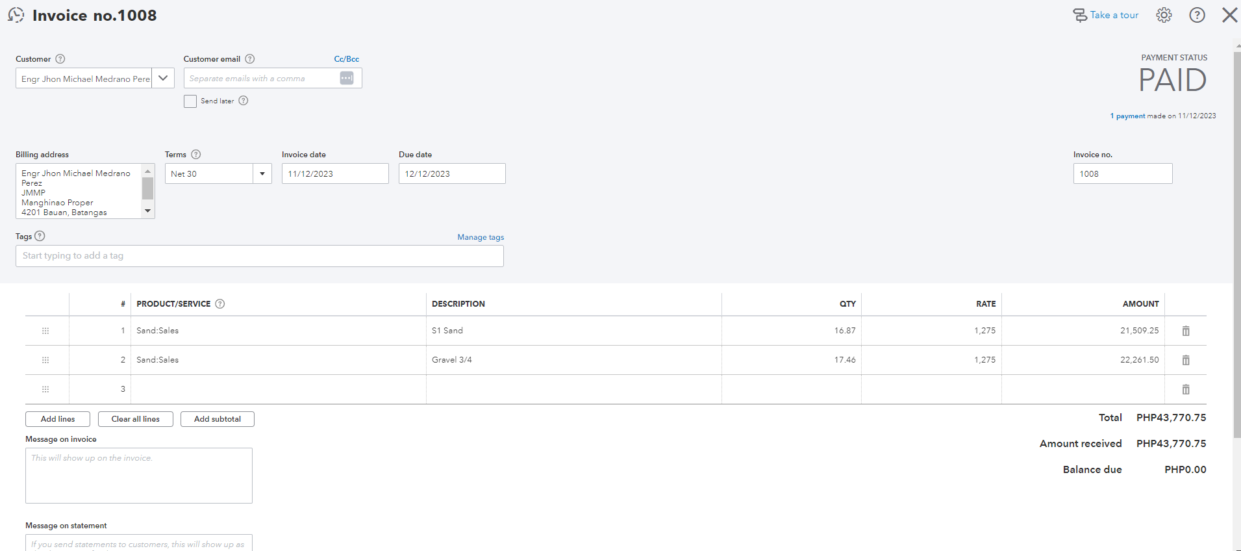Image resolution: width=1241 pixels, height=551 pixels.
Task: Open the Manage tags link
Action: pos(481,237)
